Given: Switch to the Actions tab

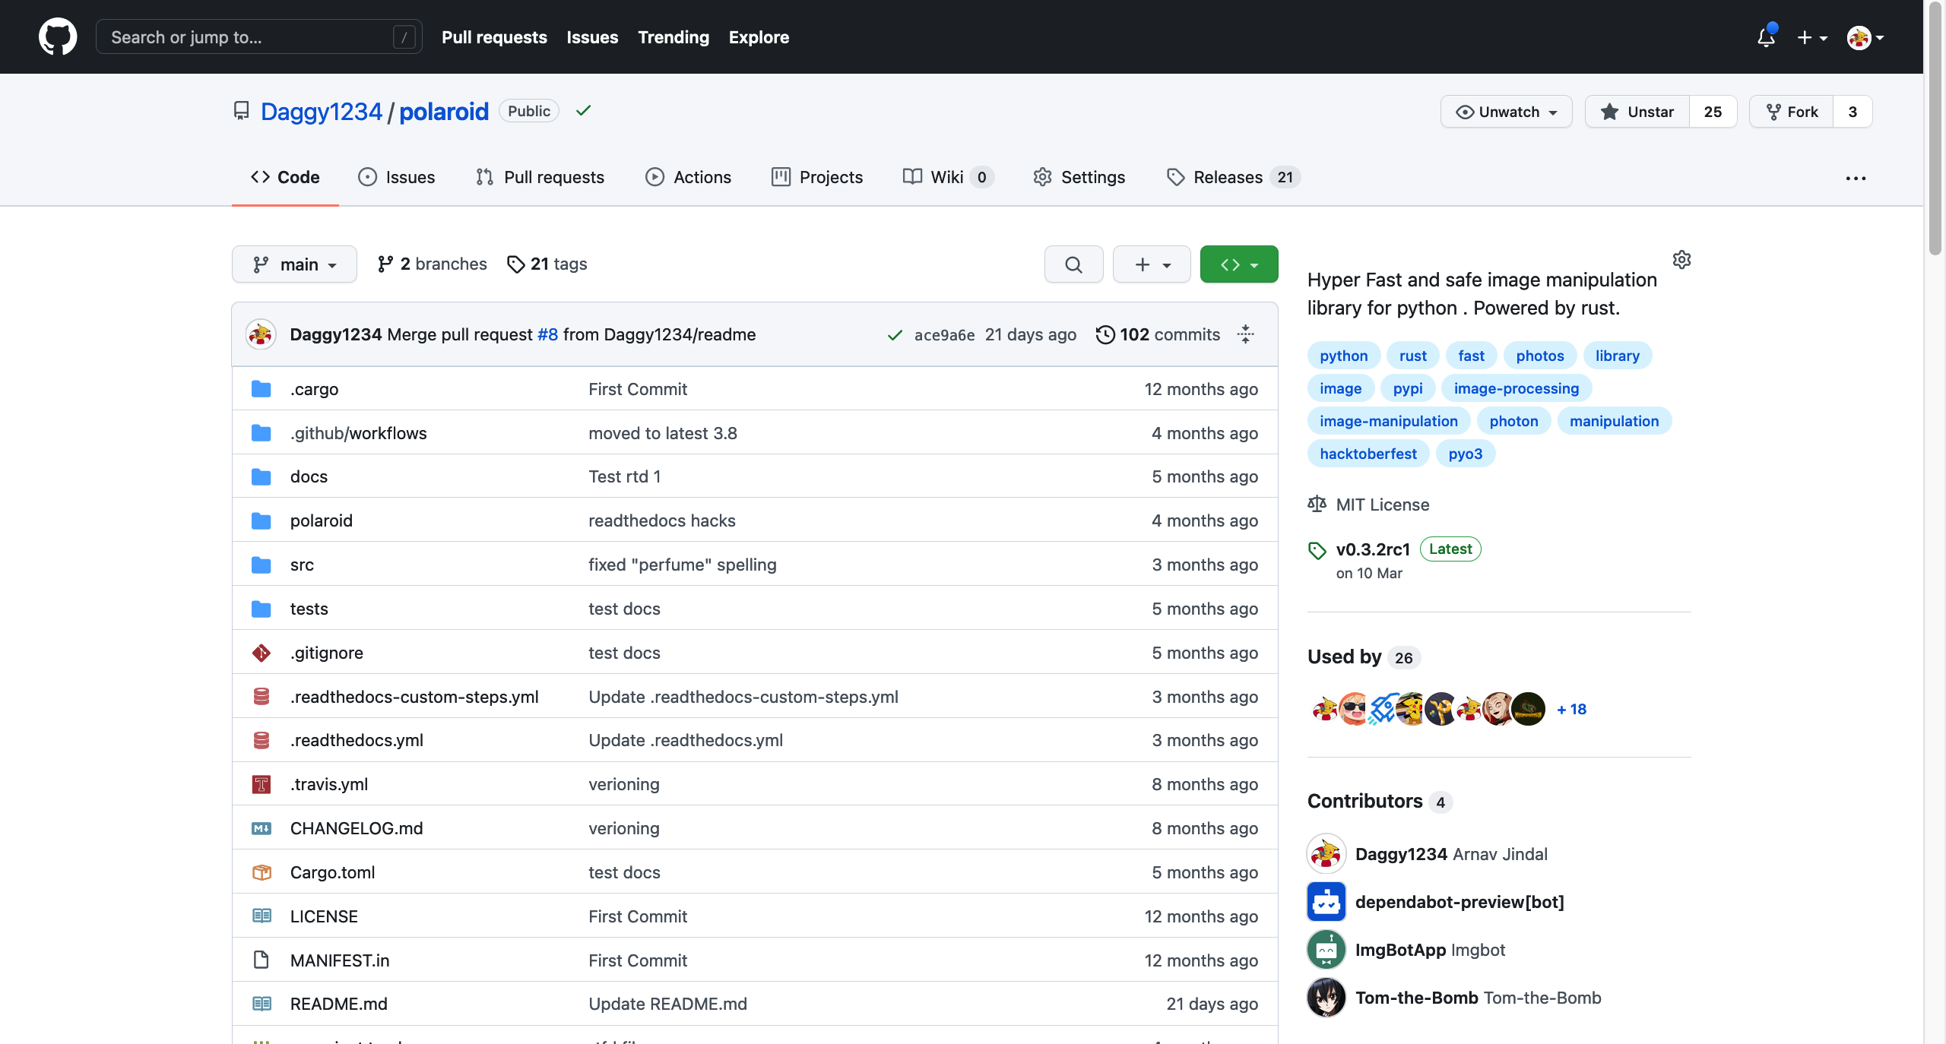Looking at the screenshot, I should click(688, 177).
